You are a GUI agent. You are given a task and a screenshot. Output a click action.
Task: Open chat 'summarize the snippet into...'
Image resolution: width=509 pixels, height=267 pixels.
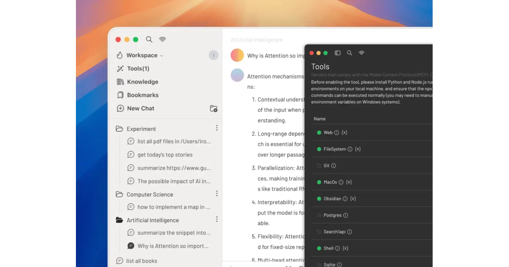169,233
